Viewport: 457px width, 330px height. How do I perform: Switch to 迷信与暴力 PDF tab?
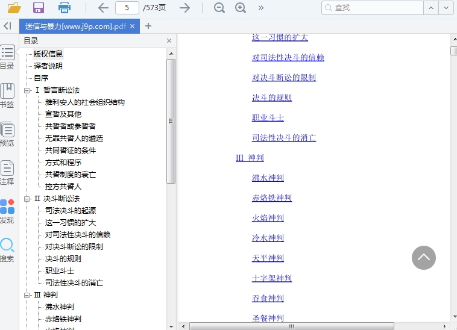coord(75,26)
